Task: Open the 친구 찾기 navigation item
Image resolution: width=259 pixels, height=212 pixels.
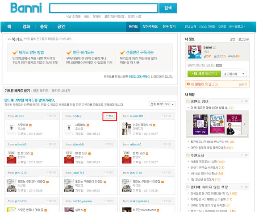Action: (x=169, y=26)
